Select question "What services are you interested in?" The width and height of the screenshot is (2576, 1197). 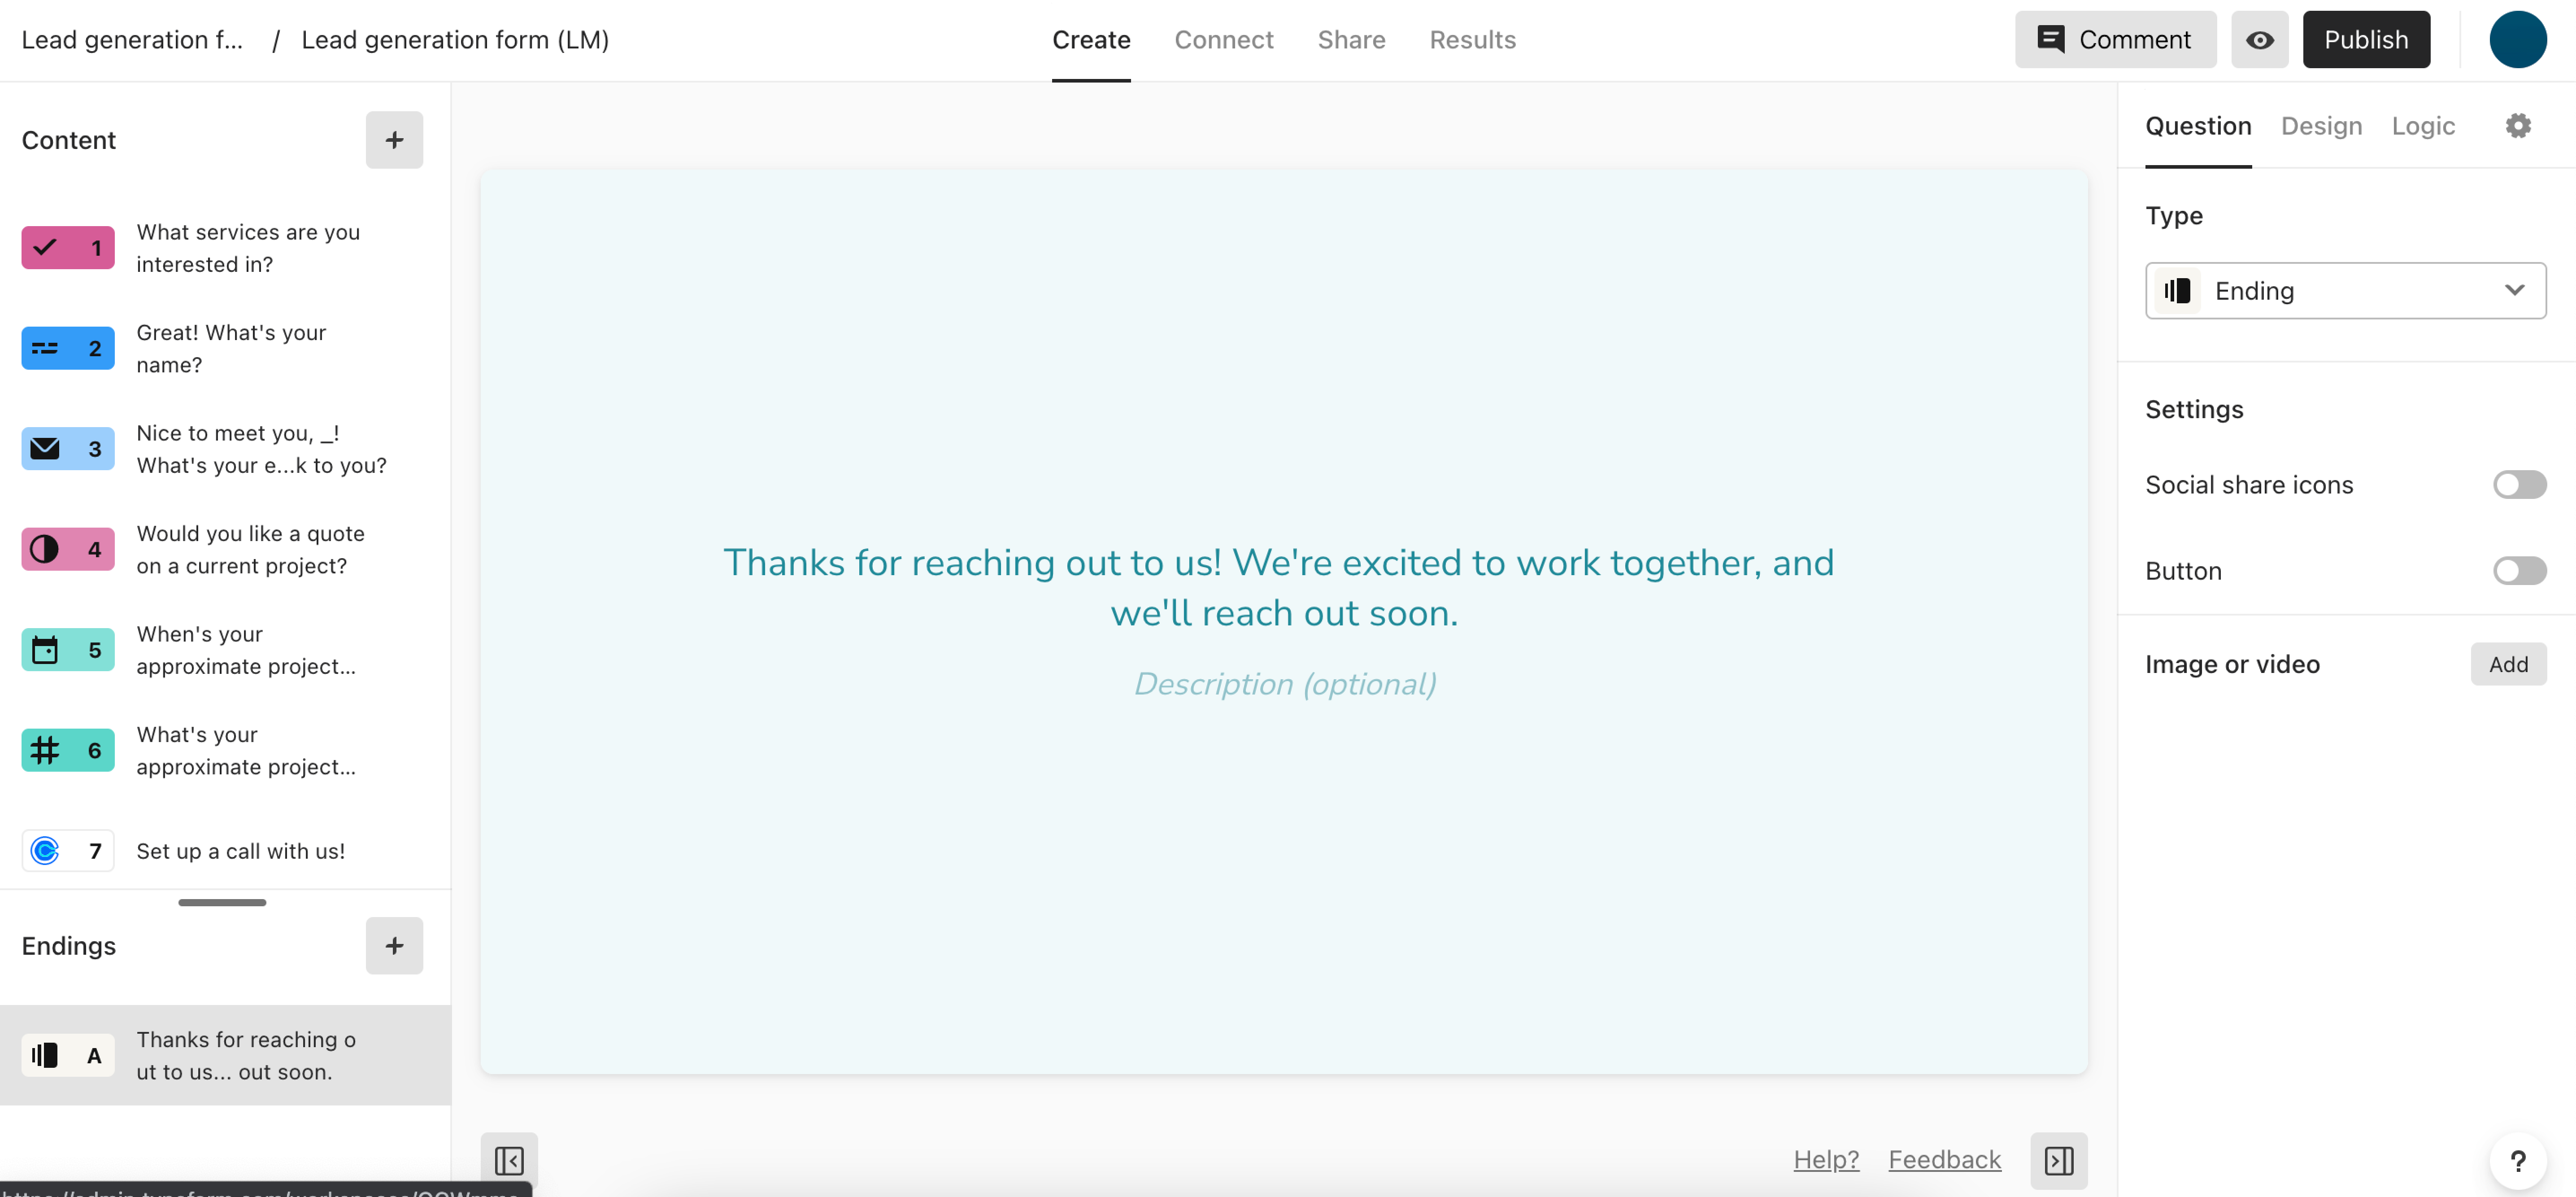pos(225,248)
